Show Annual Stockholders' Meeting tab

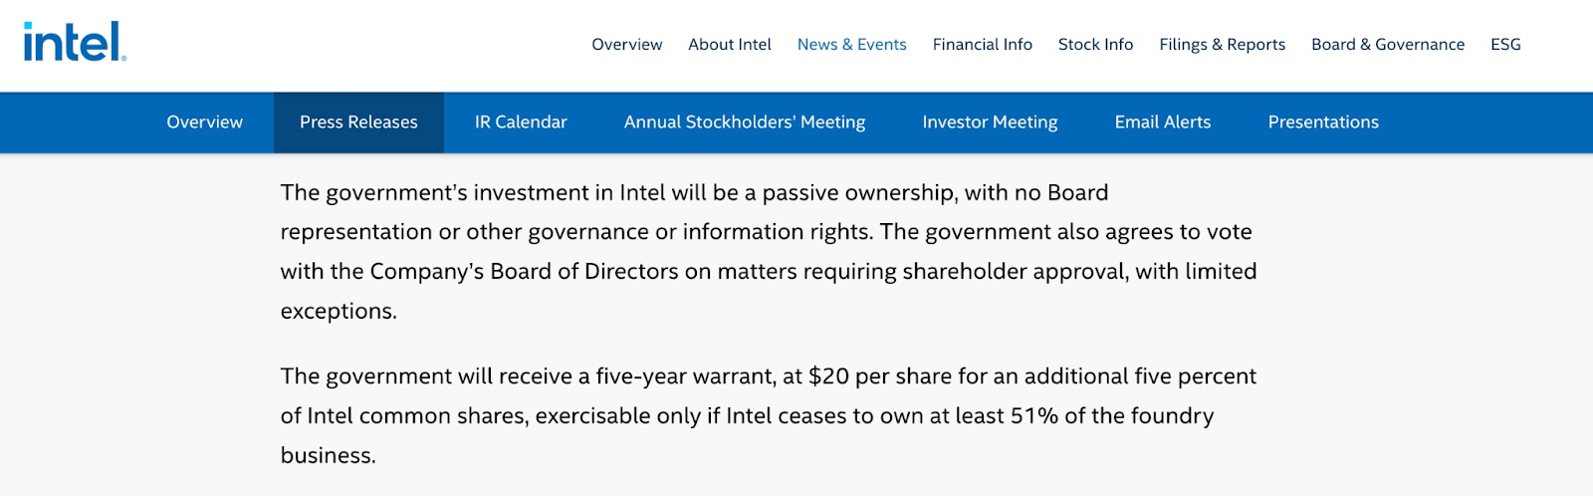[x=745, y=123]
